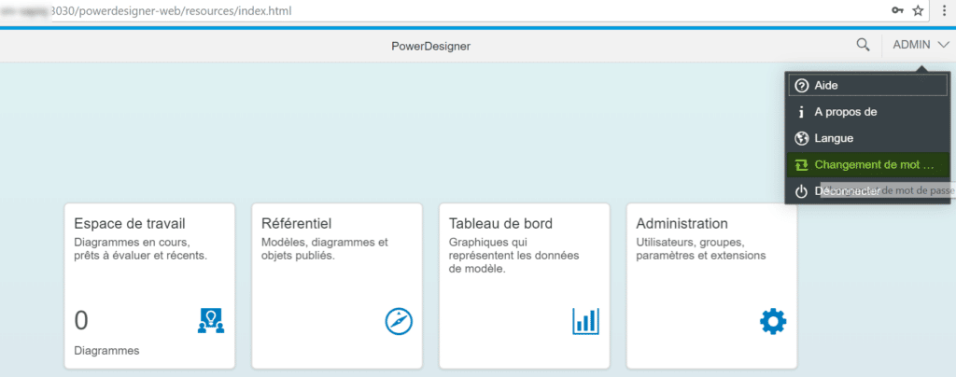Click the Diagrammes label in workspace tile
956x377 pixels.
106,351
